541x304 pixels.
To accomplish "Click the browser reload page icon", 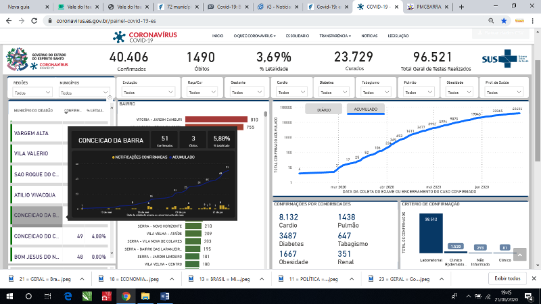I will pos(32,21).
